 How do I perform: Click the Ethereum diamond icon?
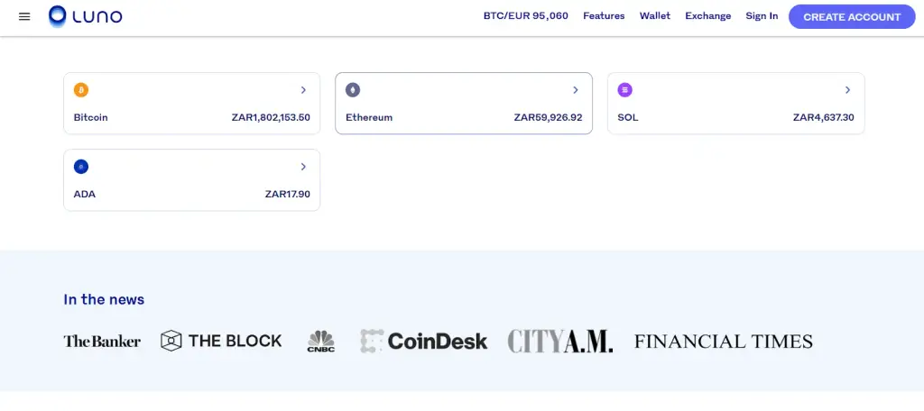pos(353,90)
